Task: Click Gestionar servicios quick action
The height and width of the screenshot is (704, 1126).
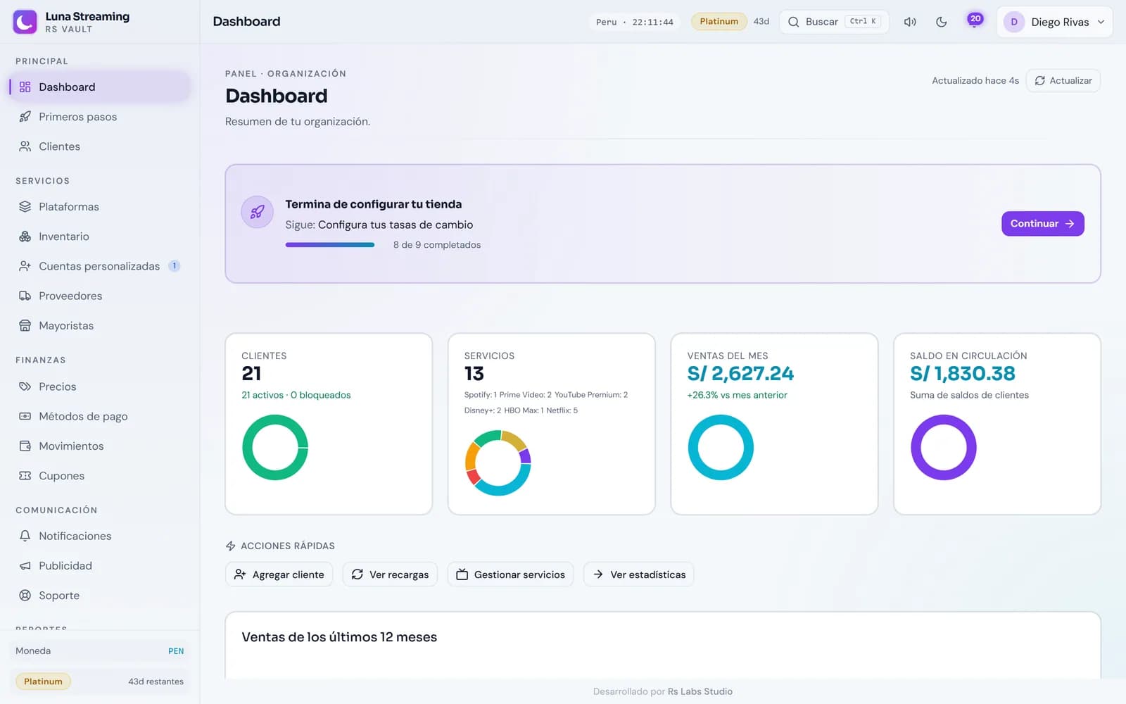Action: coord(511,574)
